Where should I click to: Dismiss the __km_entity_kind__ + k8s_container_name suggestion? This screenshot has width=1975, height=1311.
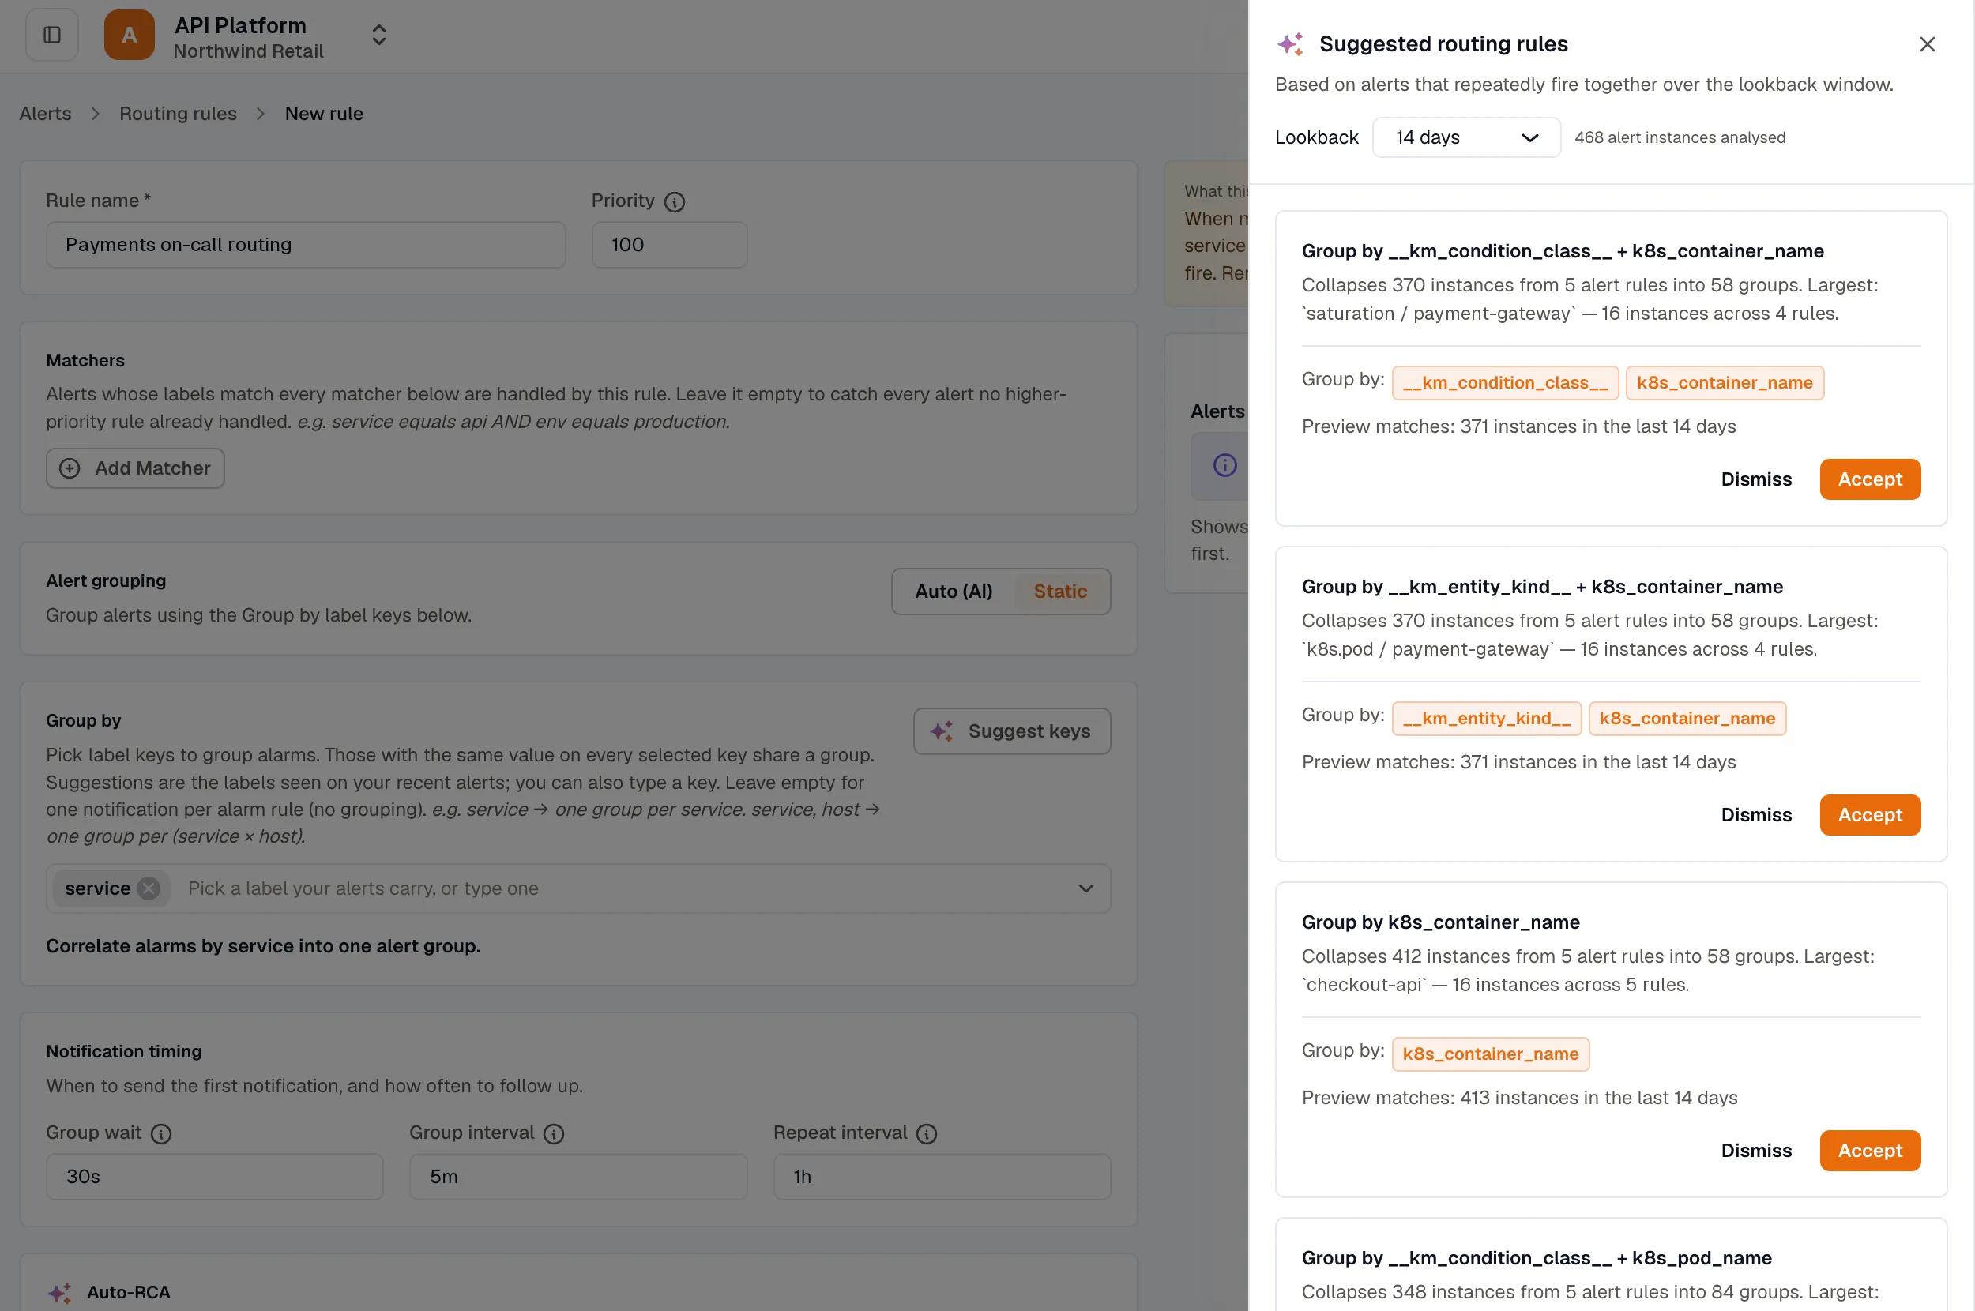coord(1756,814)
